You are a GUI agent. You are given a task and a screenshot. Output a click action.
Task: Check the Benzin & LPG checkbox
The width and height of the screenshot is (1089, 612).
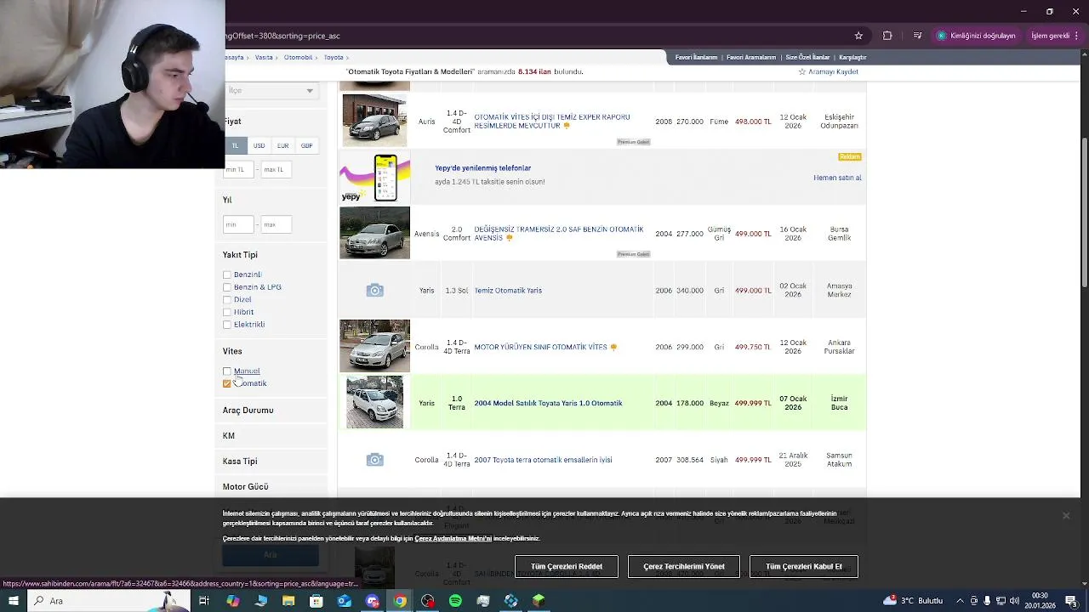[x=227, y=287]
